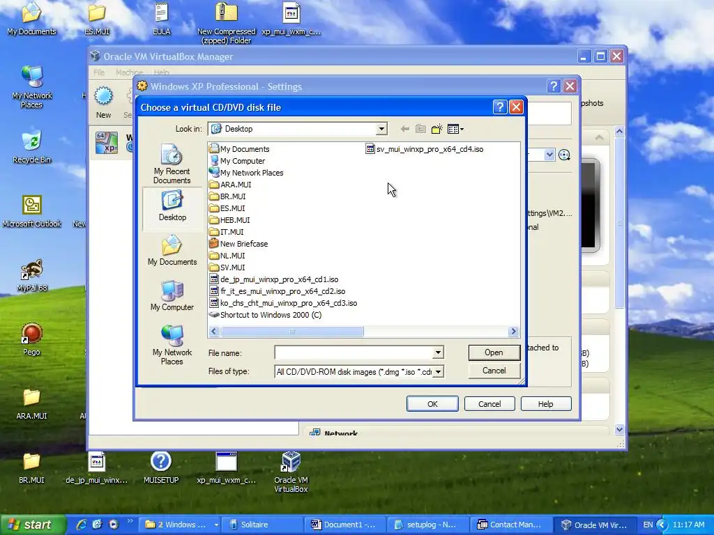Viewport: 714px width, 535px height.
Task: Click the optical disk chooser icon in Settings
Action: [x=564, y=155]
